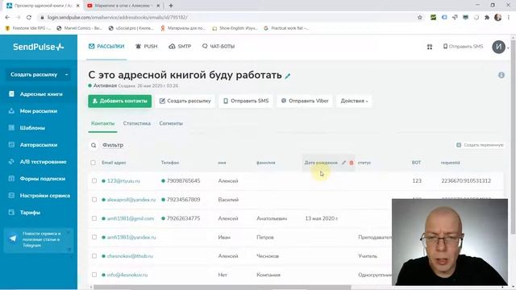Open the apps grid icon
This screenshot has height=290, width=516.
(x=430, y=47)
